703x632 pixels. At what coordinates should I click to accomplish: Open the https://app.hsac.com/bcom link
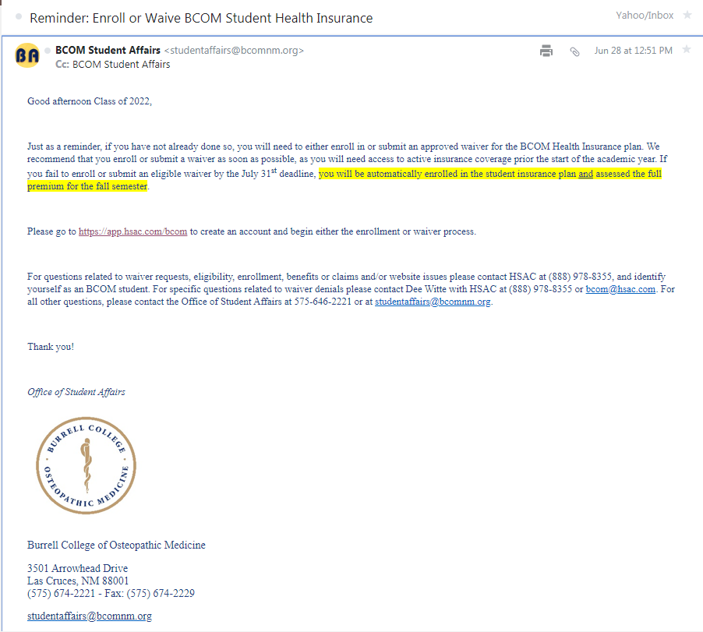pos(132,231)
